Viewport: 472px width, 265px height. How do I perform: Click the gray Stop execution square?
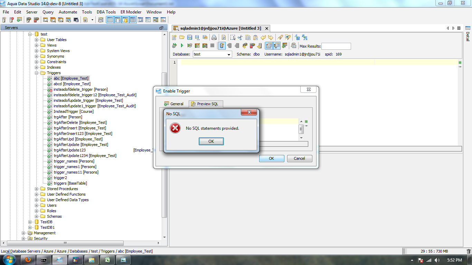[x=213, y=46]
